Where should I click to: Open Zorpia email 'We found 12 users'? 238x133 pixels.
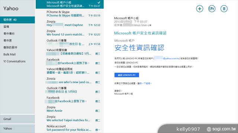click(70, 33)
